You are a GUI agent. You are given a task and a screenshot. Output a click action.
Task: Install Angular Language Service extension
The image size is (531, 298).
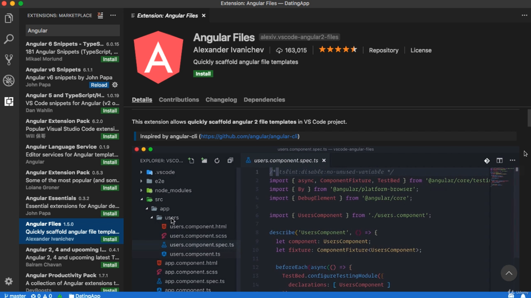110,162
